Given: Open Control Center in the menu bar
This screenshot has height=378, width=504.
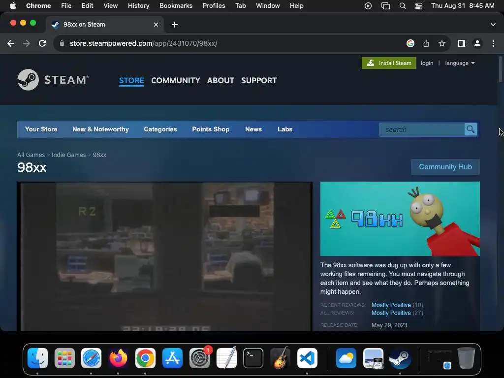Looking at the screenshot, I should click(x=419, y=6).
